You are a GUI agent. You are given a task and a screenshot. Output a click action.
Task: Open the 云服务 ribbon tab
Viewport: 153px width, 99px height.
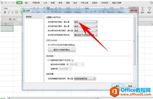[x=95, y=3]
